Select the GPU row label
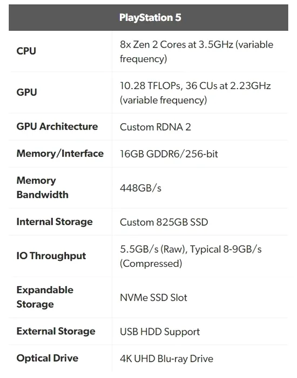The height and width of the screenshot is (378, 297). (x=26, y=92)
